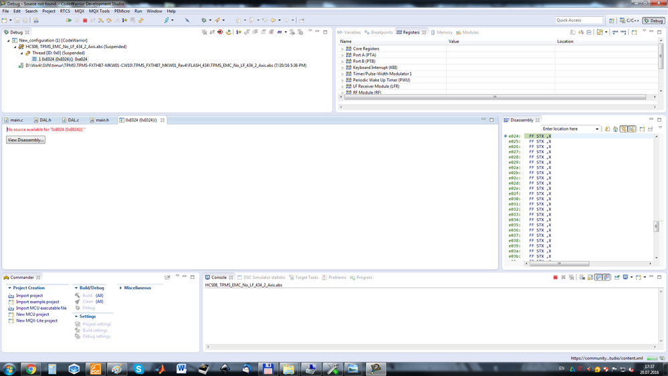The image size is (668, 376).
Task: Open the Enter location here dropdown arrow
Action: pyautogui.click(x=597, y=128)
